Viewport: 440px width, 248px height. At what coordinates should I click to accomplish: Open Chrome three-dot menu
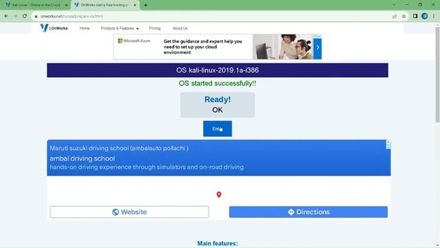tap(434, 17)
